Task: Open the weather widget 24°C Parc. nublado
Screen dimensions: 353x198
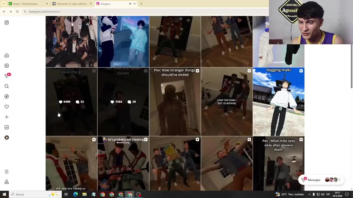Action: (290, 194)
